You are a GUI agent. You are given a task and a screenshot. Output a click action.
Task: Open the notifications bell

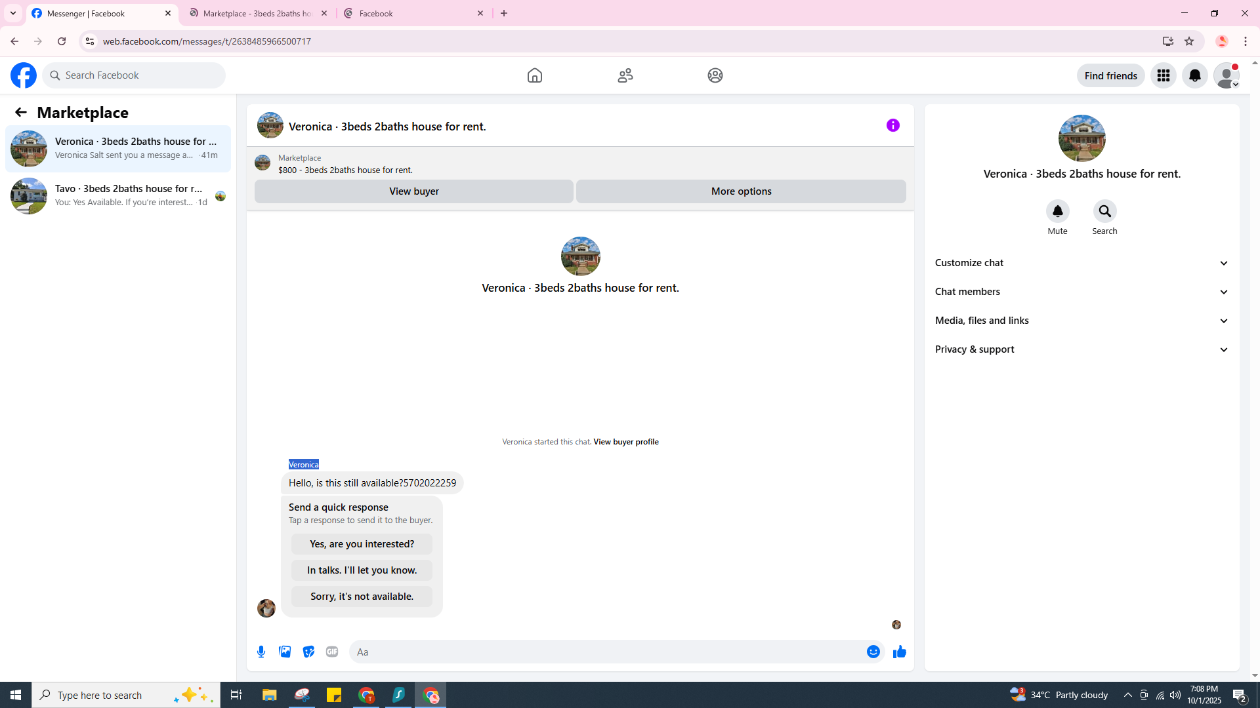tap(1195, 75)
